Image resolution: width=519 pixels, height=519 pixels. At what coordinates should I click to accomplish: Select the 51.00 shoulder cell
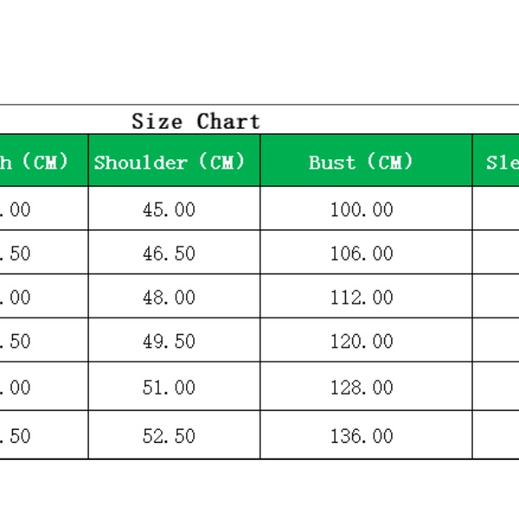click(169, 388)
